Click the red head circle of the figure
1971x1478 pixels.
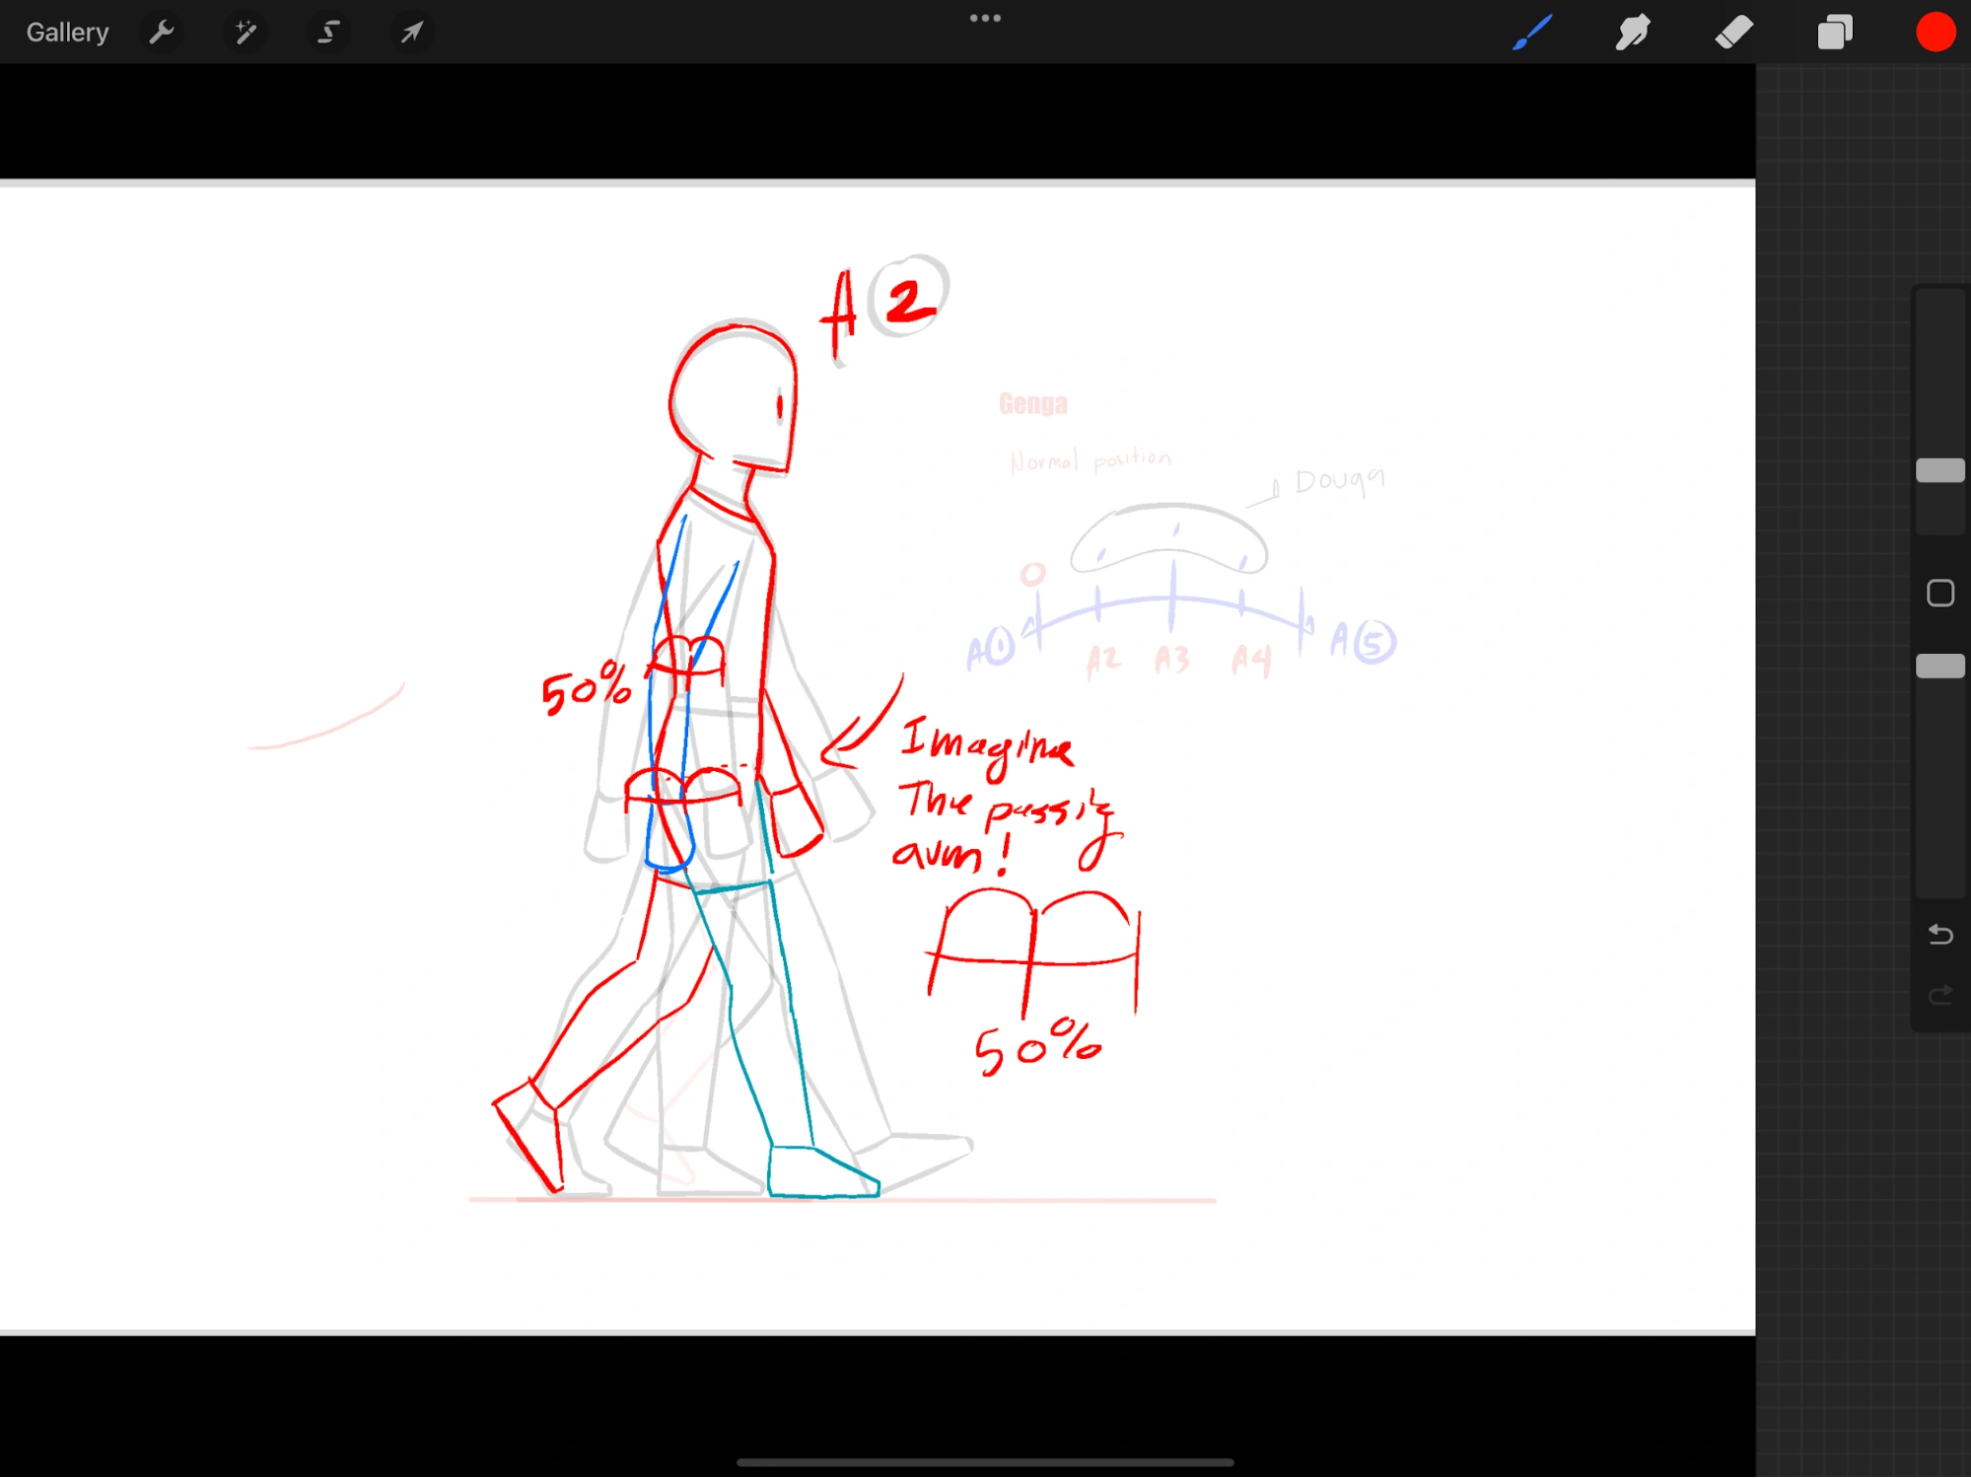point(735,394)
